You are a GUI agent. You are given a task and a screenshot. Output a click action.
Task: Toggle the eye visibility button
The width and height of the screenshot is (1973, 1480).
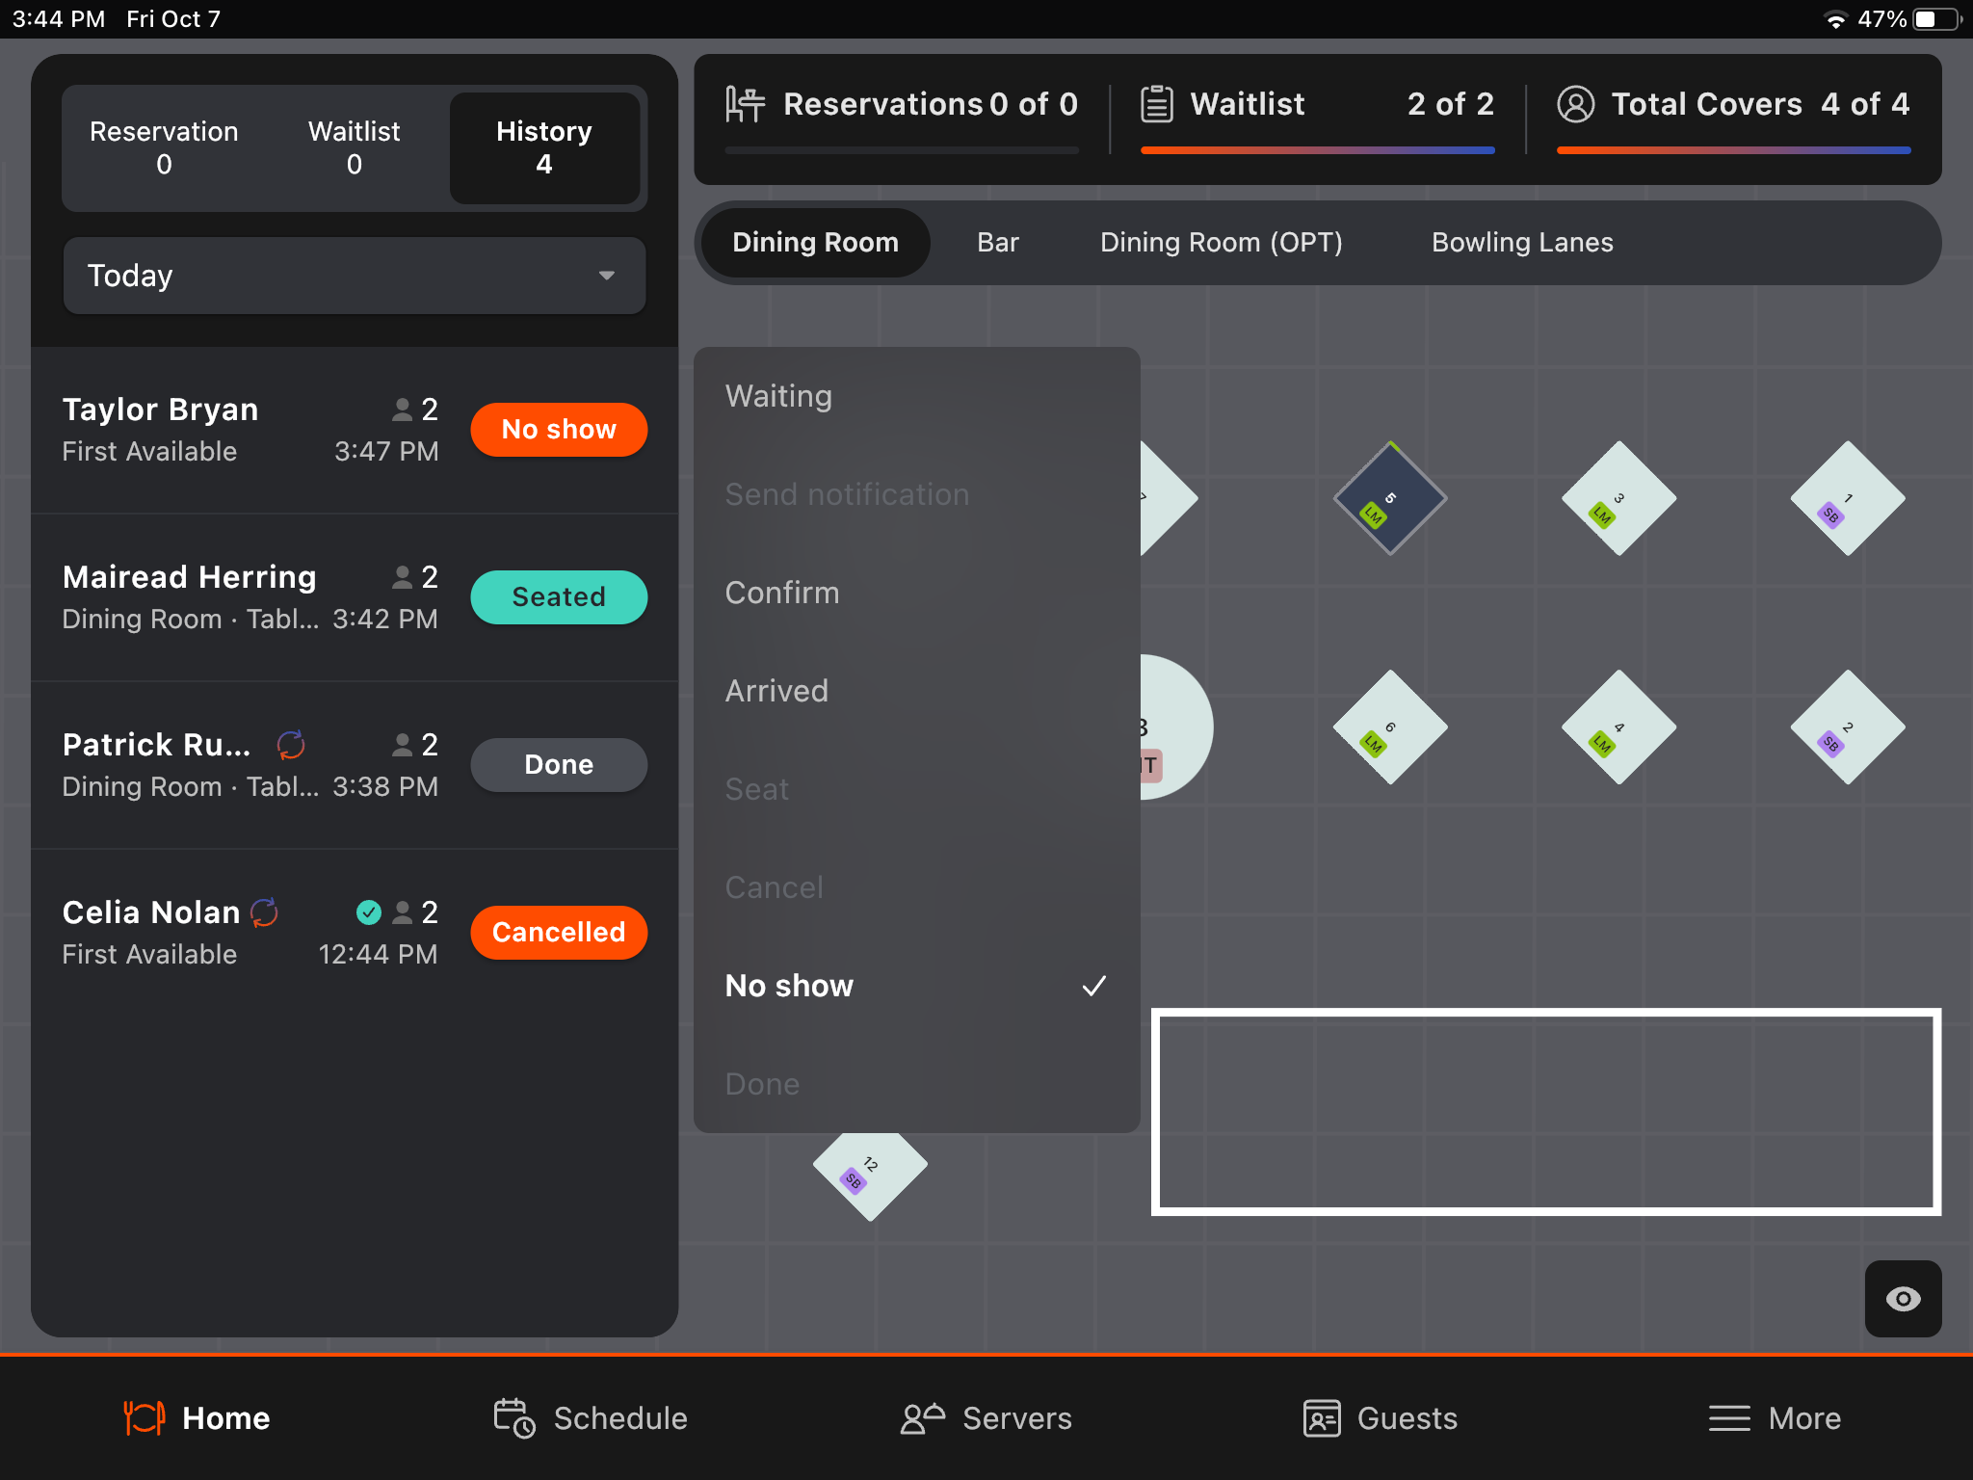tap(1902, 1298)
